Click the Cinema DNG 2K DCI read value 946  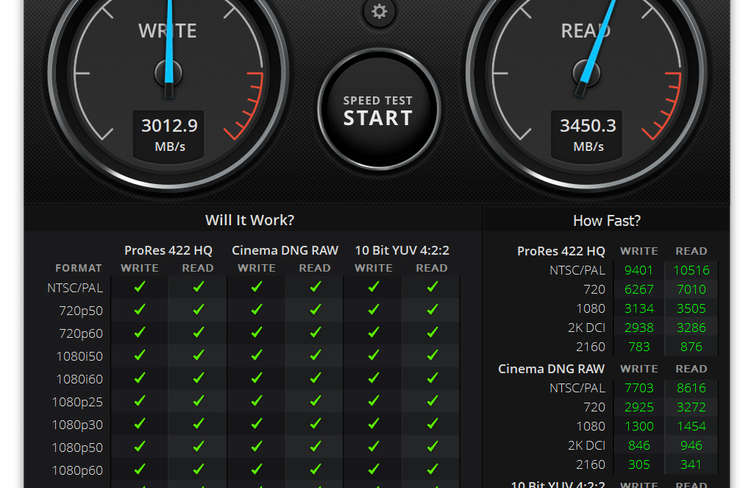[691, 445]
